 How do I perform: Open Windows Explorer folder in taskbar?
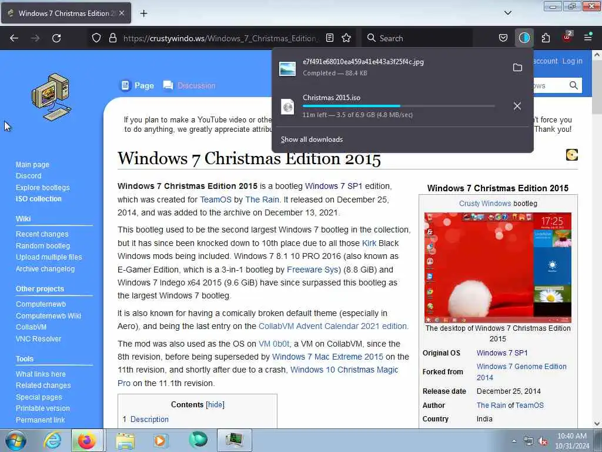pos(126,440)
